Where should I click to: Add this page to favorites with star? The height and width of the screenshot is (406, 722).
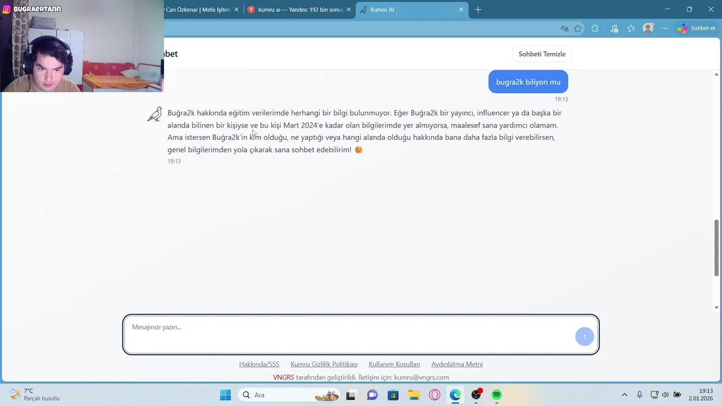578,28
